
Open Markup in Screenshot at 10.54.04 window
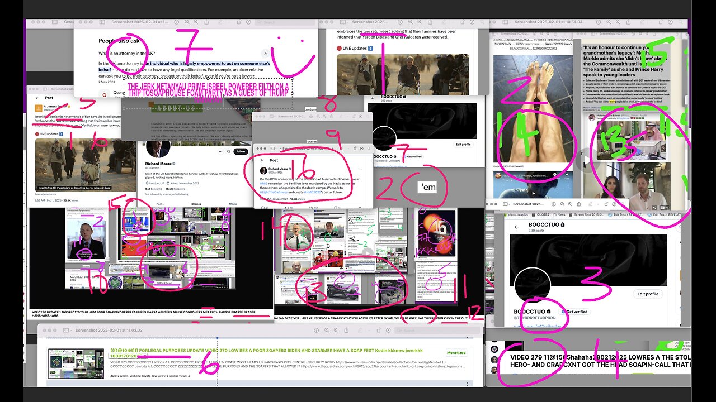click(x=670, y=22)
